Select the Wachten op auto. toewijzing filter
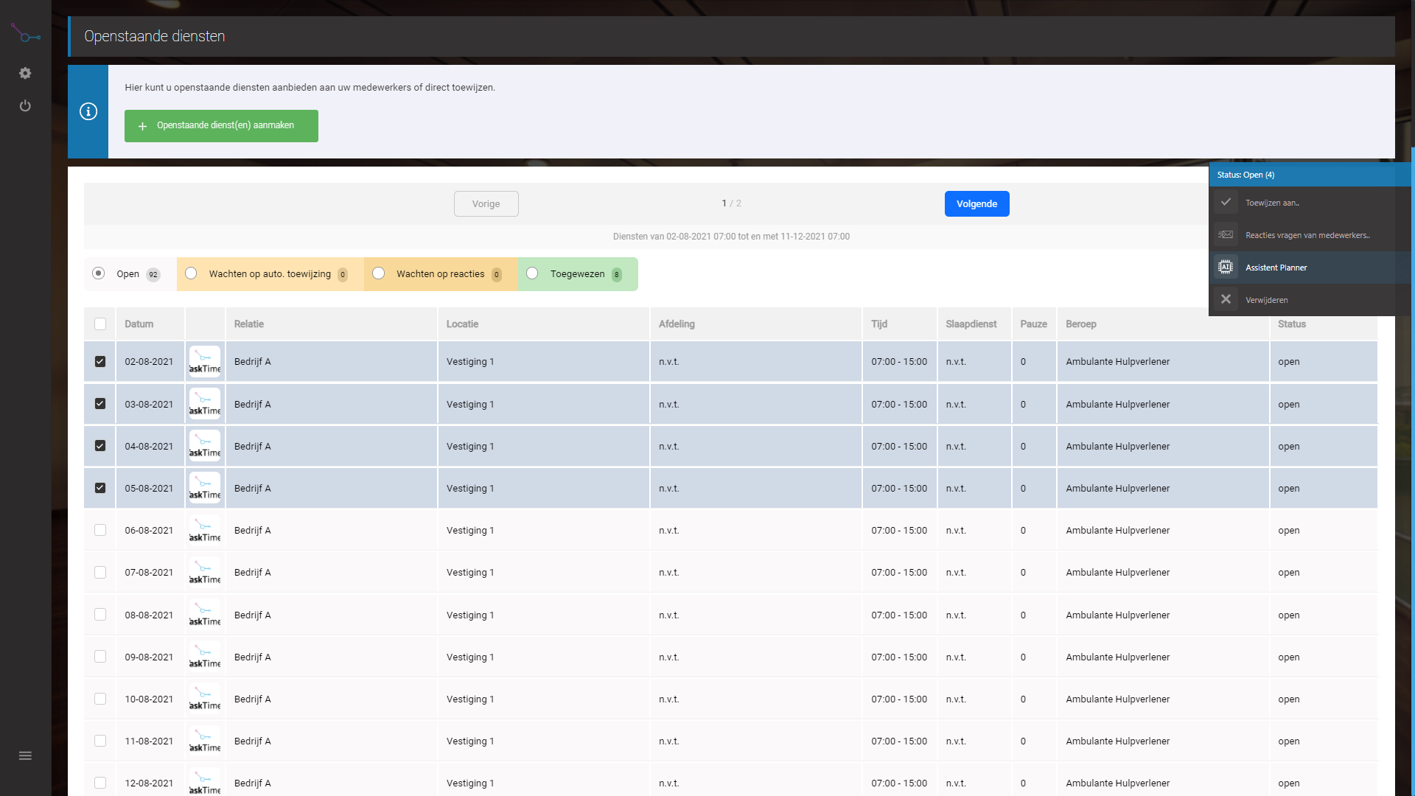 click(191, 273)
